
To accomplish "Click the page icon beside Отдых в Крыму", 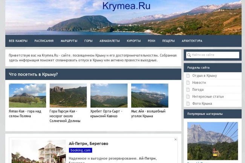I will point(188,76).
